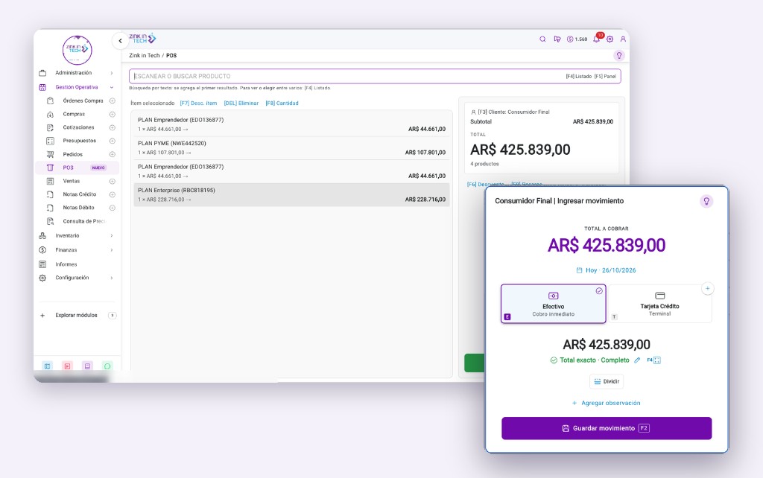Change the payment date Hoy 26/10/2026

click(x=607, y=270)
